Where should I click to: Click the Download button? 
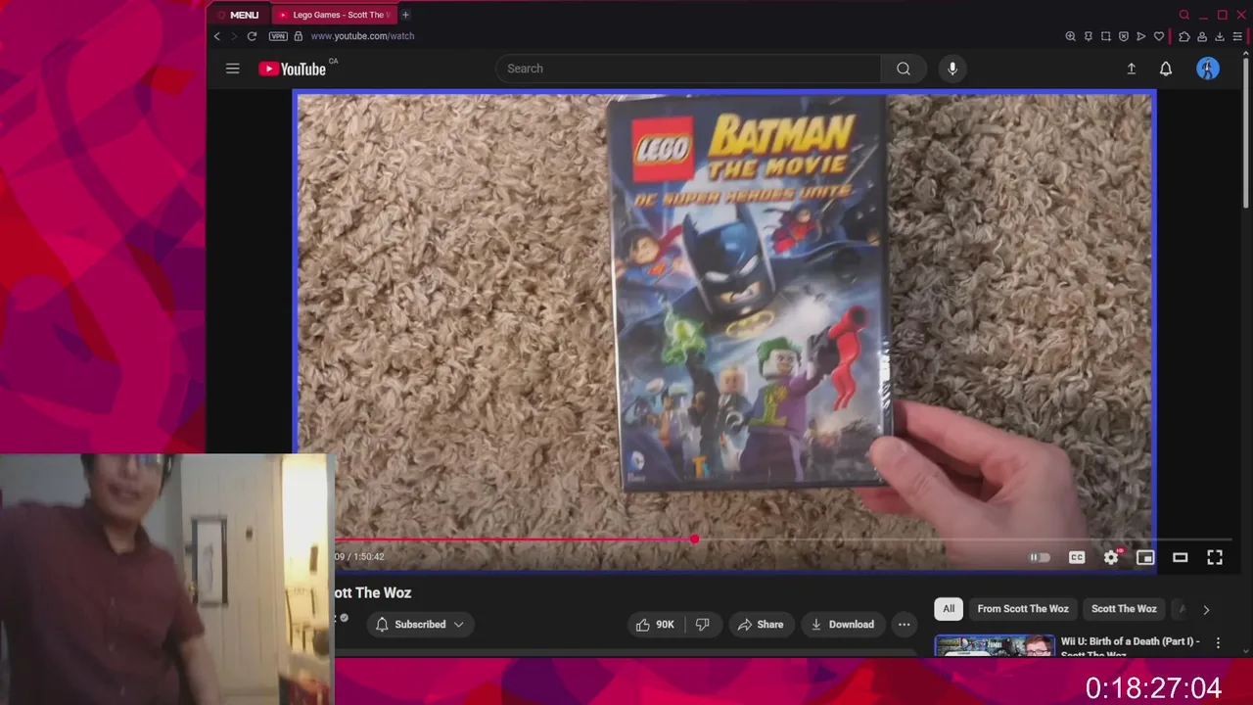pyautogui.click(x=842, y=625)
